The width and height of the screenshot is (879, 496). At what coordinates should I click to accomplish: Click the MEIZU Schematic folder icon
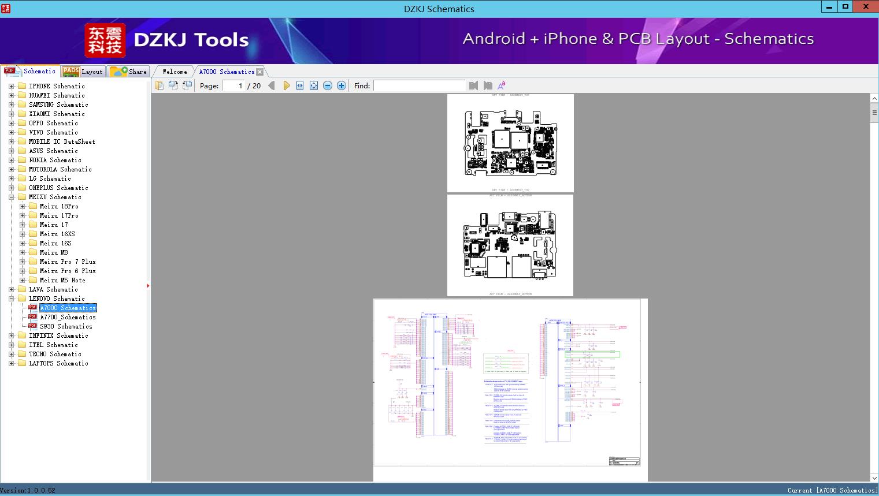[x=22, y=197]
